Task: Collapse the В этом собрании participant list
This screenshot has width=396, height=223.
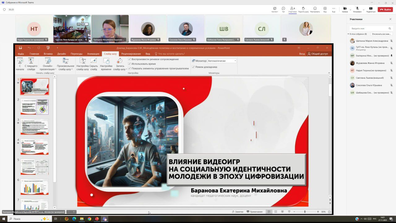Action: point(348,34)
